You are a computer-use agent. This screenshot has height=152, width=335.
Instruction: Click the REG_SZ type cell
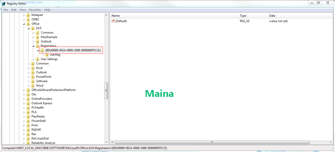coord(244,21)
